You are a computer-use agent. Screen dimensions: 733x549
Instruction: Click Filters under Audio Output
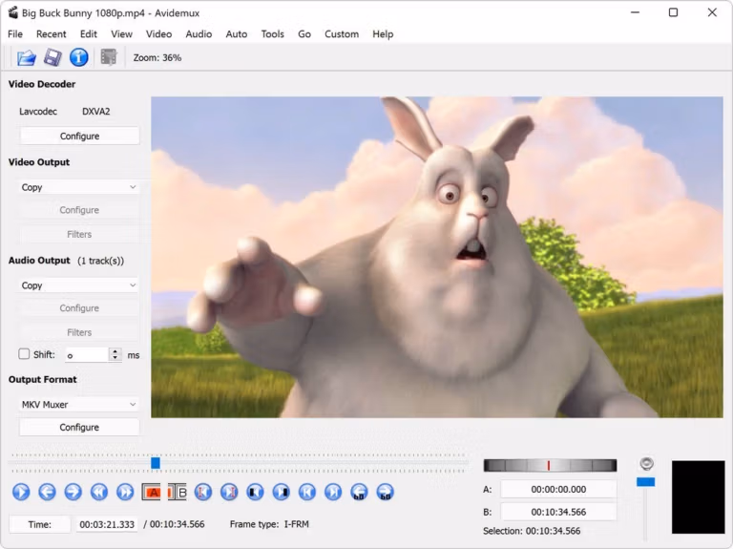[79, 332]
